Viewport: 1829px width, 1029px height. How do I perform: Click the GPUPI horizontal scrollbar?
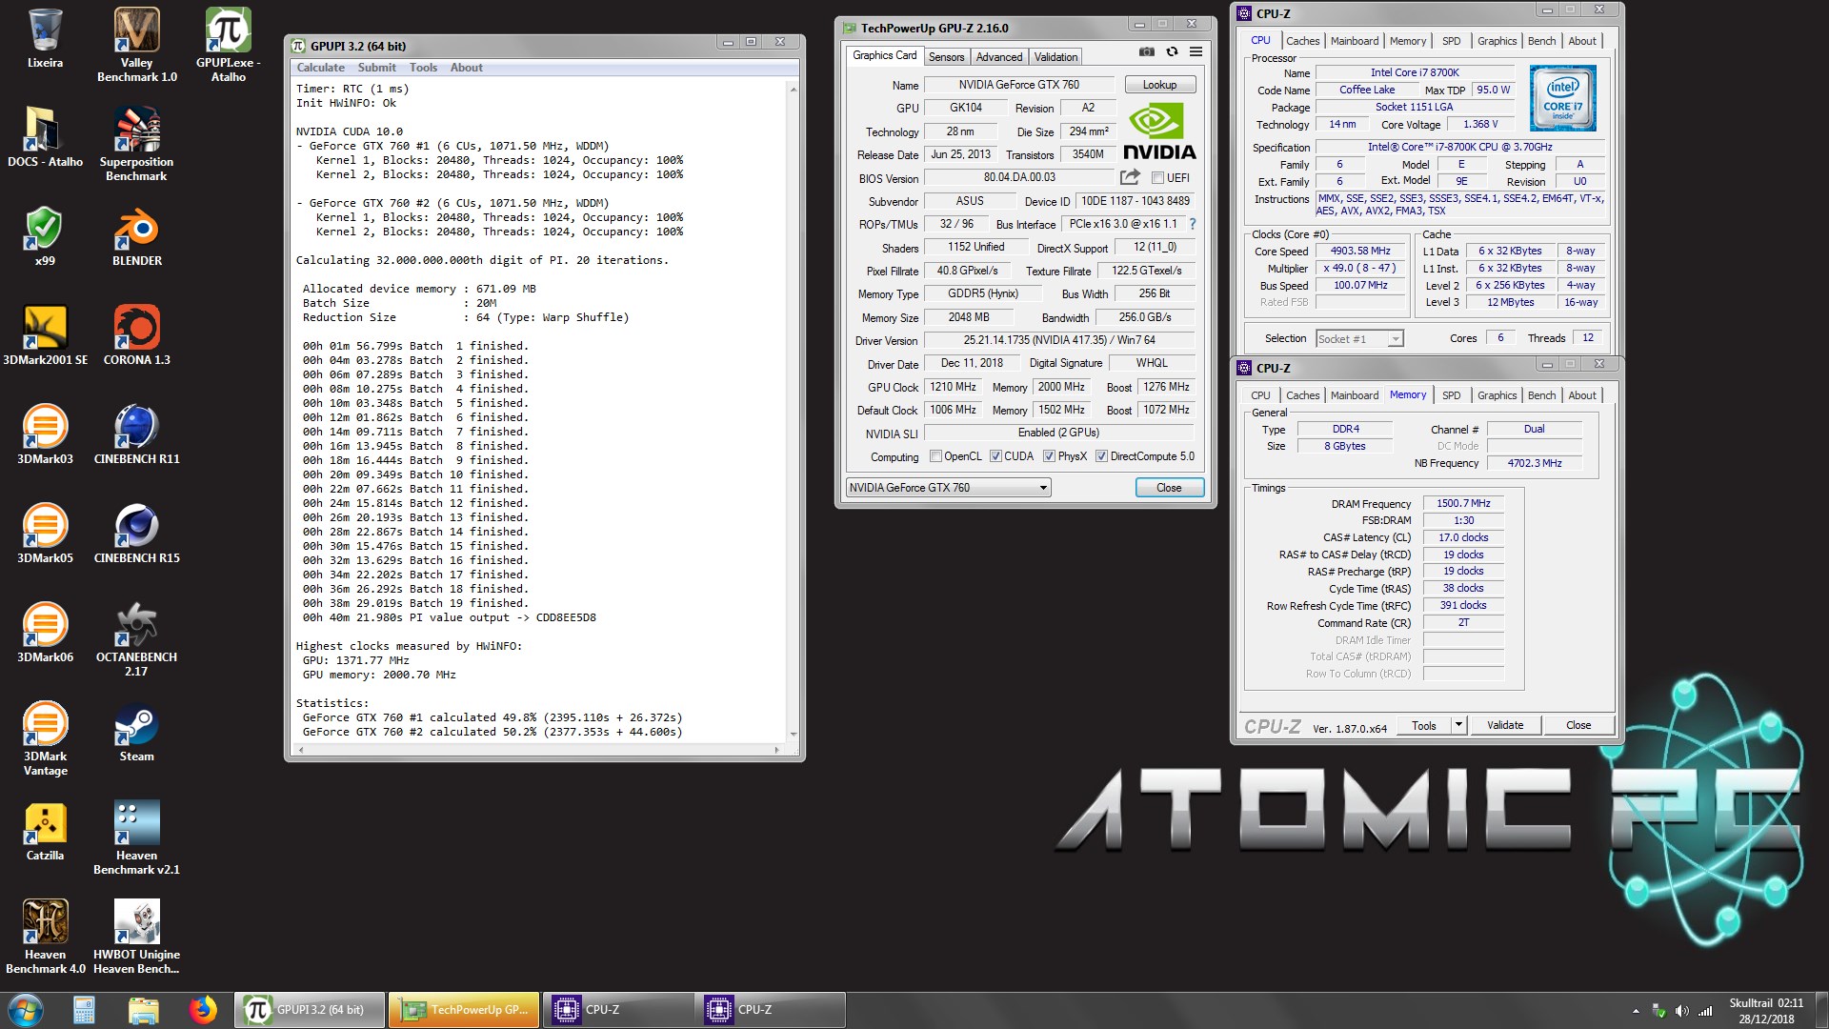point(539,751)
